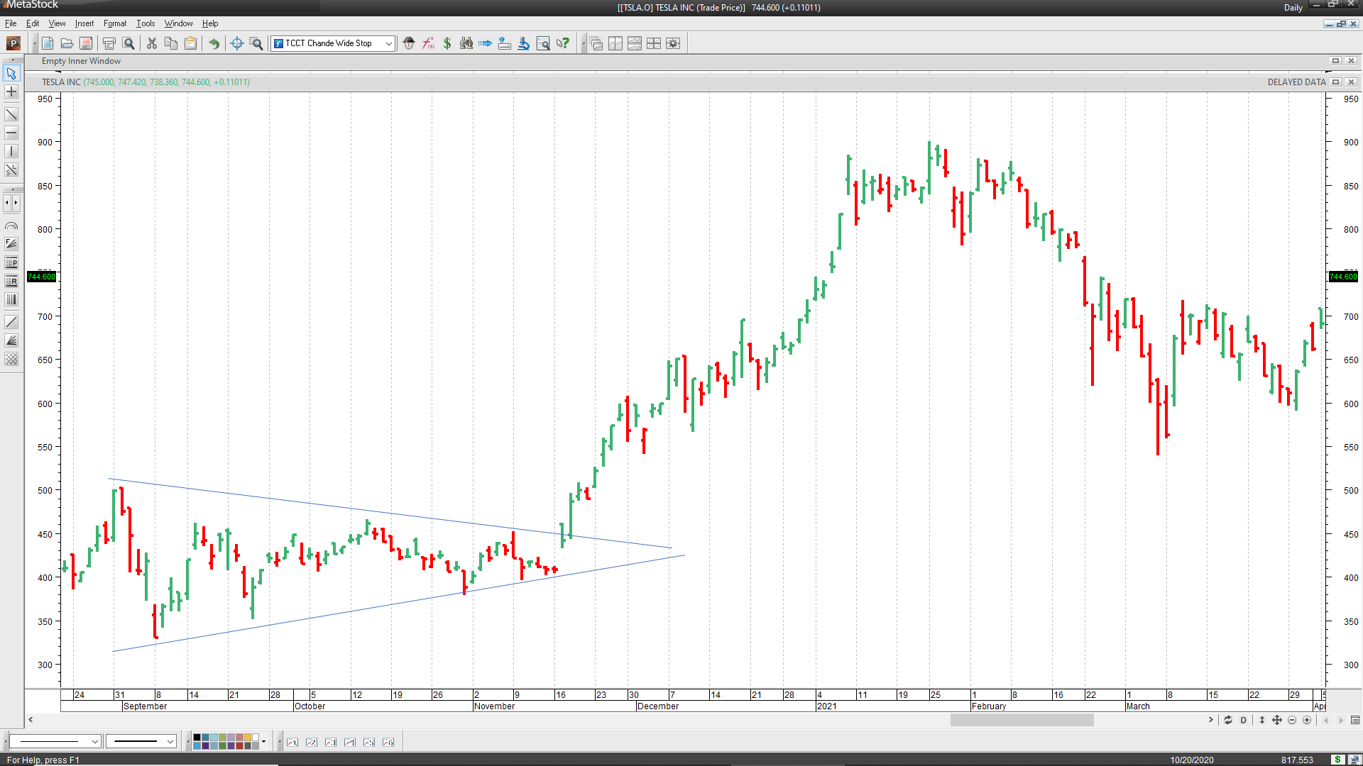The width and height of the screenshot is (1363, 766).
Task: Select the trendline drawing tool
Action: click(11, 114)
